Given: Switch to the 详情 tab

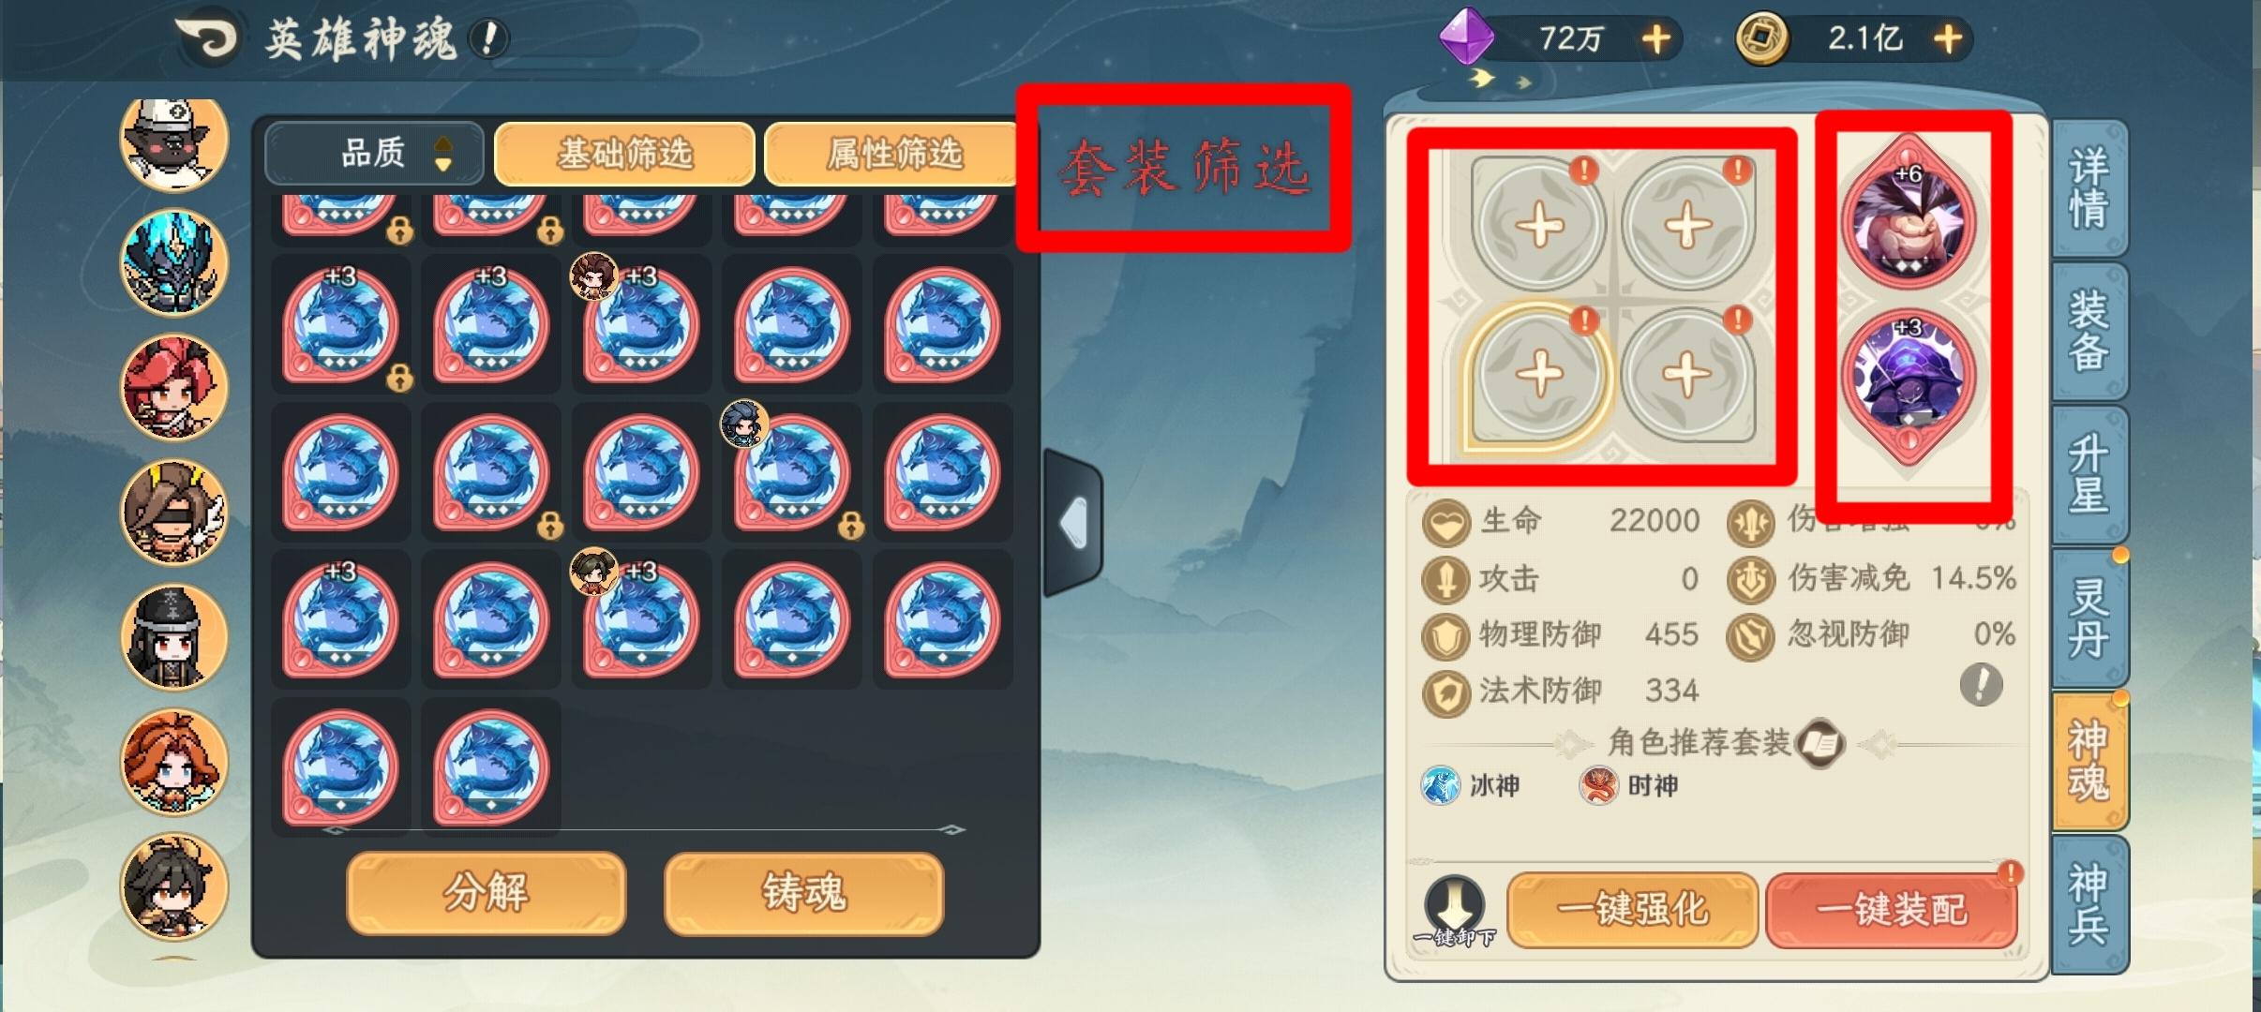Looking at the screenshot, I should coord(2089,187).
